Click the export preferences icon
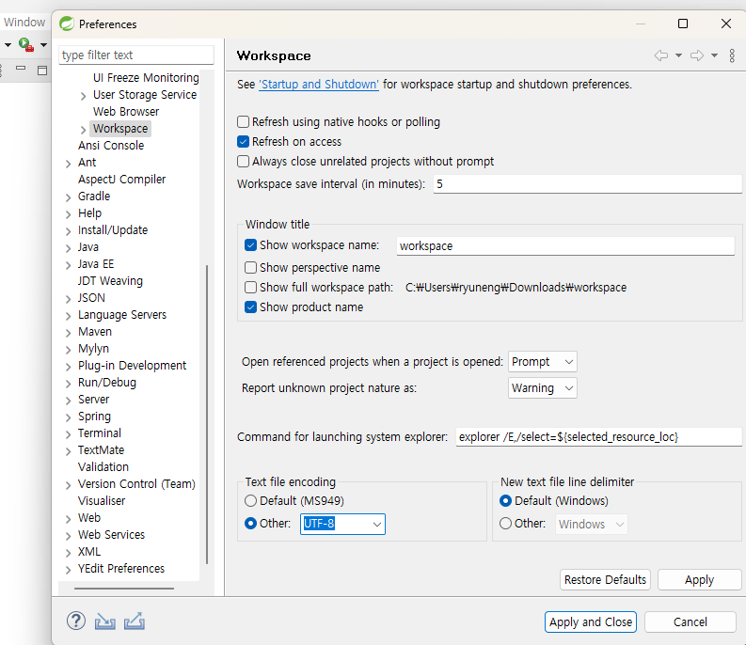This screenshot has width=746, height=645. tap(135, 621)
